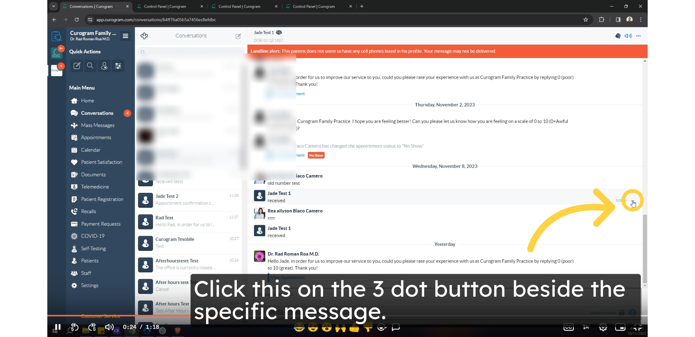Image resolution: width=695 pixels, height=337 pixels.
Task: Open the three-dot menu for the Jade Test 1 'received' message
Action: [633, 201]
